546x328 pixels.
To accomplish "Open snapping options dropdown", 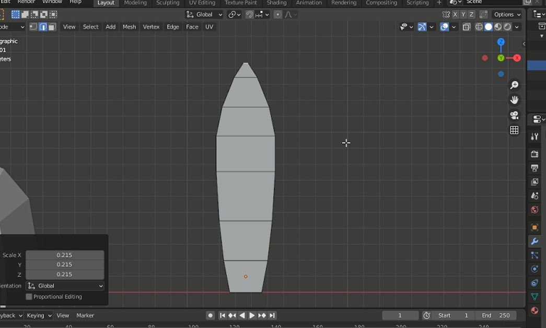I will (262, 14).
